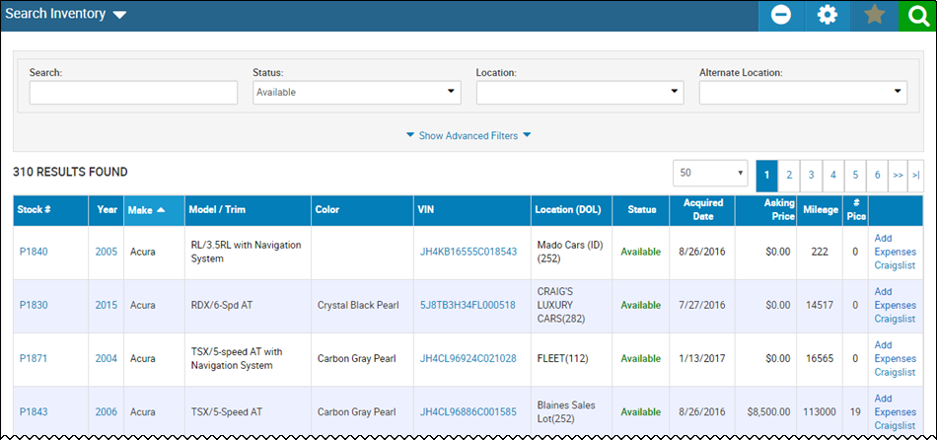Go to results page 4
The height and width of the screenshot is (441, 937).
pyautogui.click(x=833, y=176)
